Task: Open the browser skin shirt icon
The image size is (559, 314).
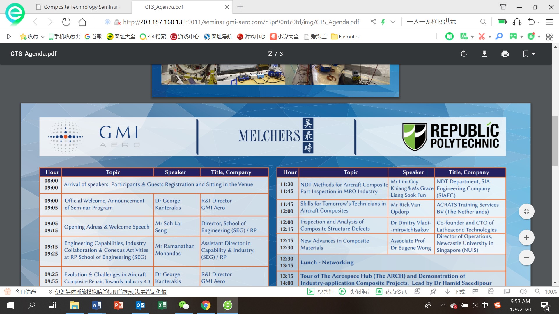Action: coord(503,7)
